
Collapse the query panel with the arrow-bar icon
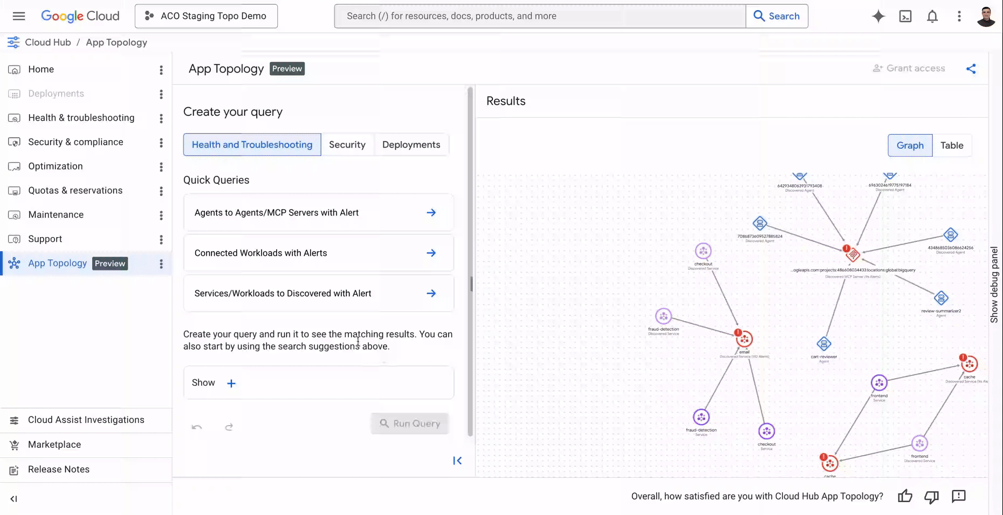[457, 461]
